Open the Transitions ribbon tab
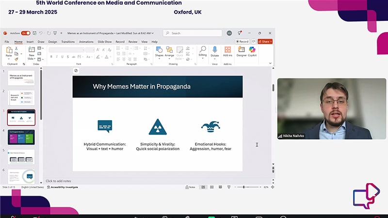Viewport: 388px width, 218px height. pos(68,42)
